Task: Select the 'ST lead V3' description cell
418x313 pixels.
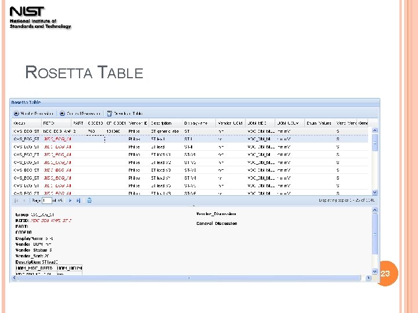Action: tap(165, 170)
